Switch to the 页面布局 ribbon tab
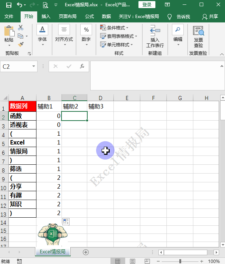Screen dimensions: 225x264 pyautogui.click(x=68, y=17)
